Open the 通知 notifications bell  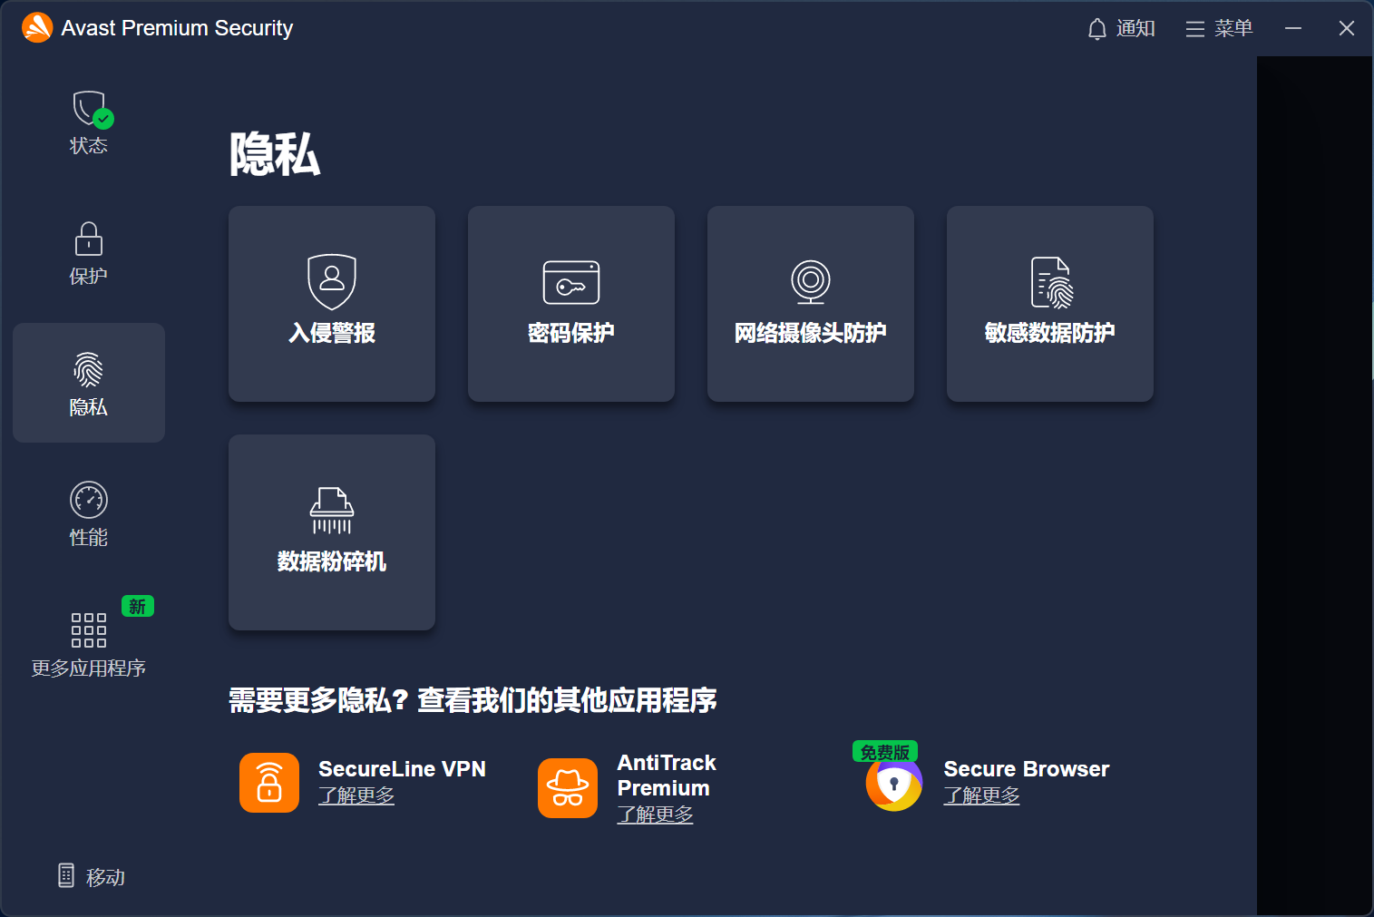click(x=1121, y=29)
